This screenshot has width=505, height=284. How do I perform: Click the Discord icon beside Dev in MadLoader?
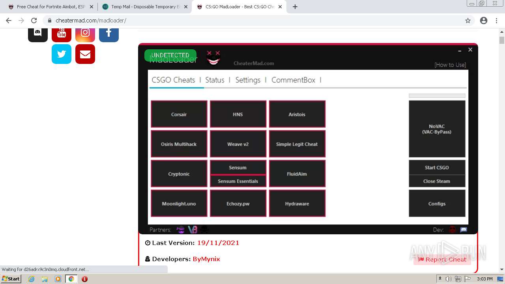(464, 230)
